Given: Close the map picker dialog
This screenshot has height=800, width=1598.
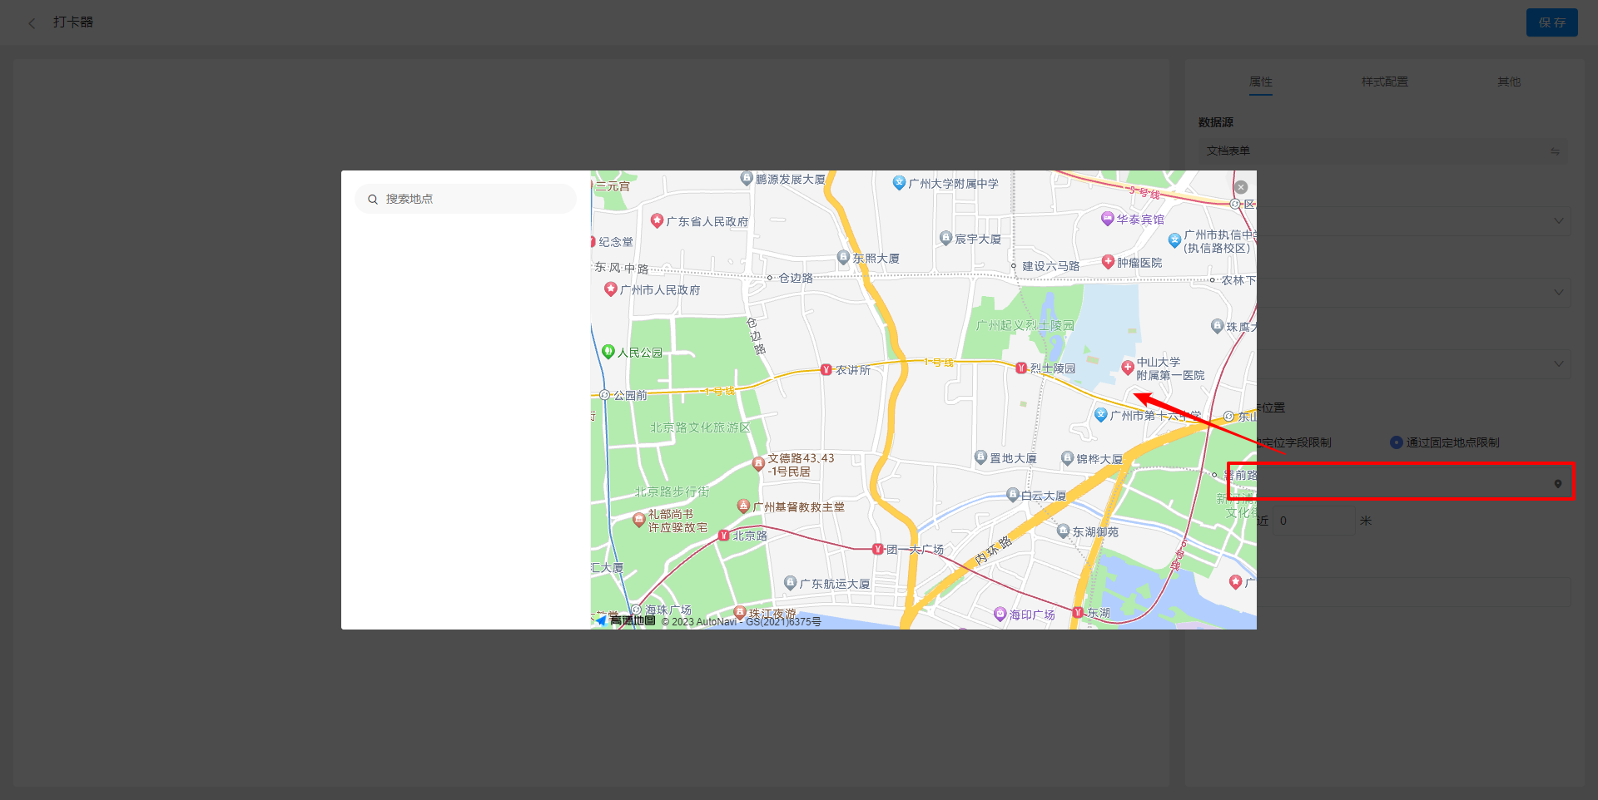Looking at the screenshot, I should tap(1241, 186).
